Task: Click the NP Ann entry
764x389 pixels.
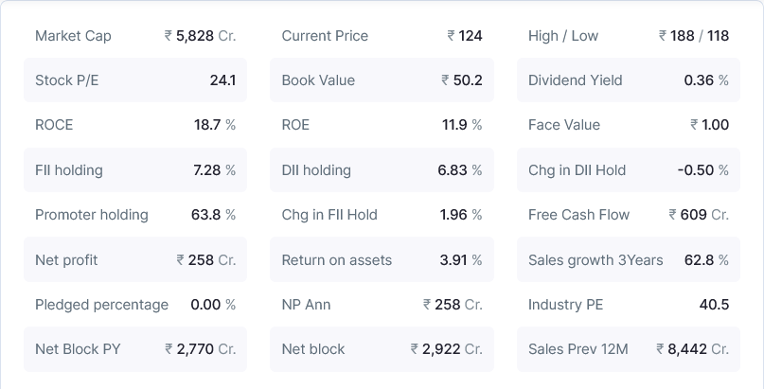Action: click(x=382, y=305)
